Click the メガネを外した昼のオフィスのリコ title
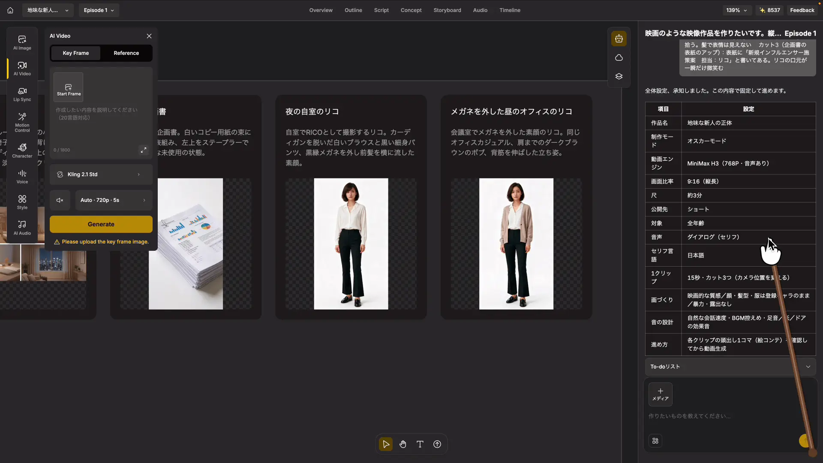 [x=511, y=111]
